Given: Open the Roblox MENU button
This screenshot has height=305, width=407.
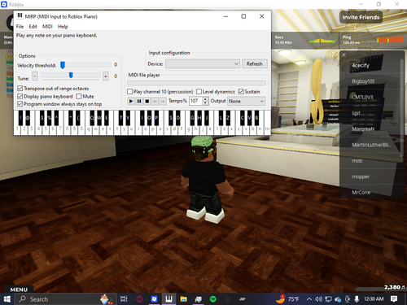Looking at the screenshot, I should pyautogui.click(x=19, y=290).
